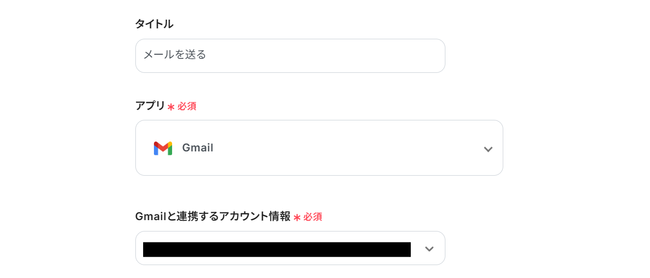Click the blacked-out account value
Screen dimensions: 650x278
pos(276,250)
